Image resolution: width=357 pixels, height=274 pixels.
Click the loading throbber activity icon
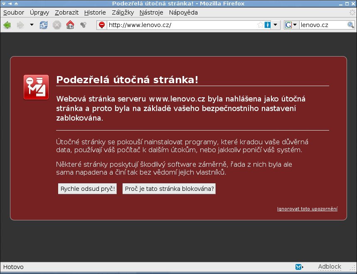coord(352,12)
